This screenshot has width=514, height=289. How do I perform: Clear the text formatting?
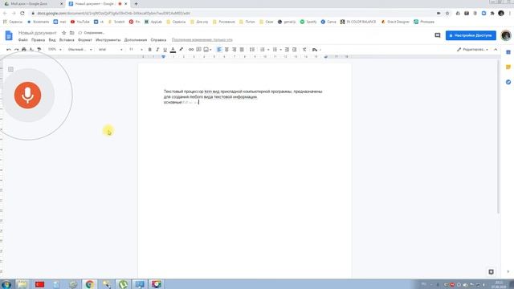(x=304, y=50)
